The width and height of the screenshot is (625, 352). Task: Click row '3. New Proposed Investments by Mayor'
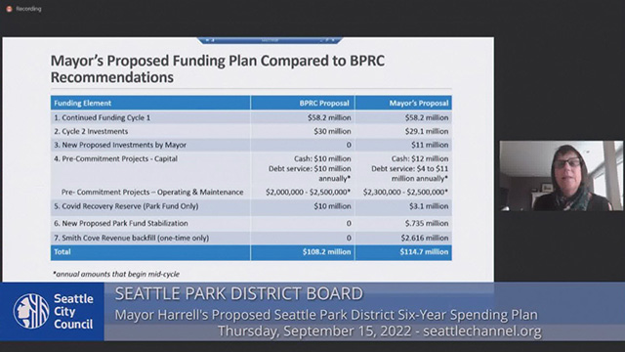click(251, 145)
